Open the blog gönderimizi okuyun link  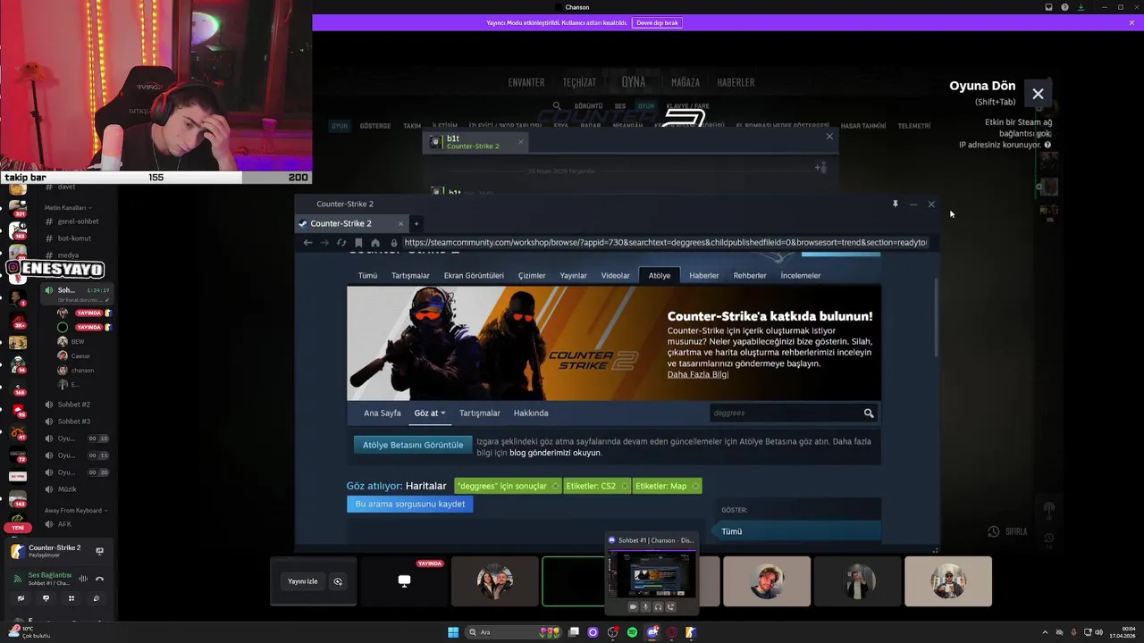click(x=555, y=453)
